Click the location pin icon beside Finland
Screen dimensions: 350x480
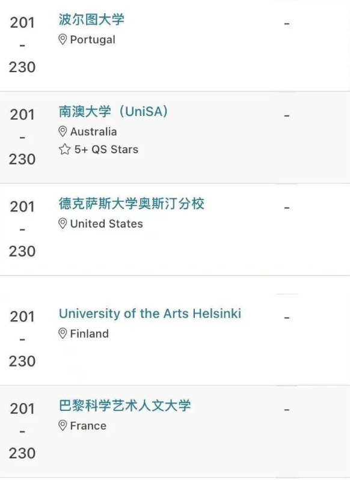click(x=63, y=333)
